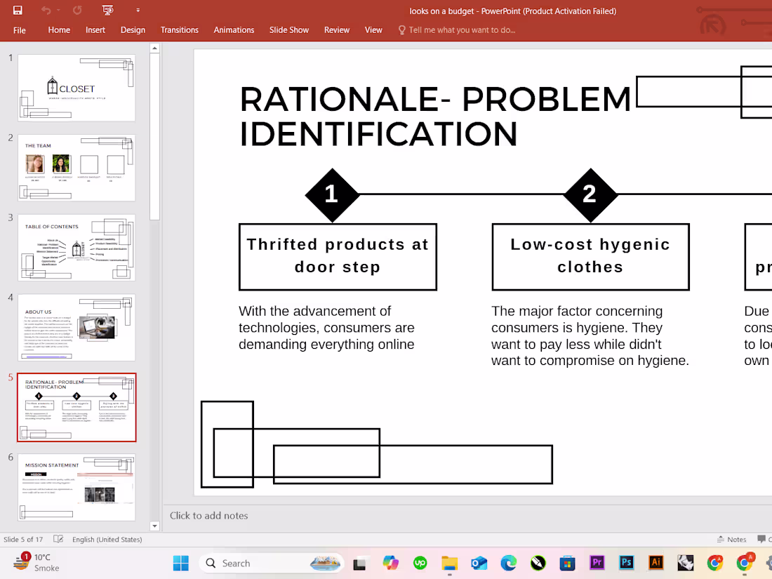
Task: Click the Comments icon in the status bar
Action: click(763, 539)
